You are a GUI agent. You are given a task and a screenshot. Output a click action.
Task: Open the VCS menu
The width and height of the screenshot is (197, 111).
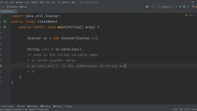click(59, 2)
